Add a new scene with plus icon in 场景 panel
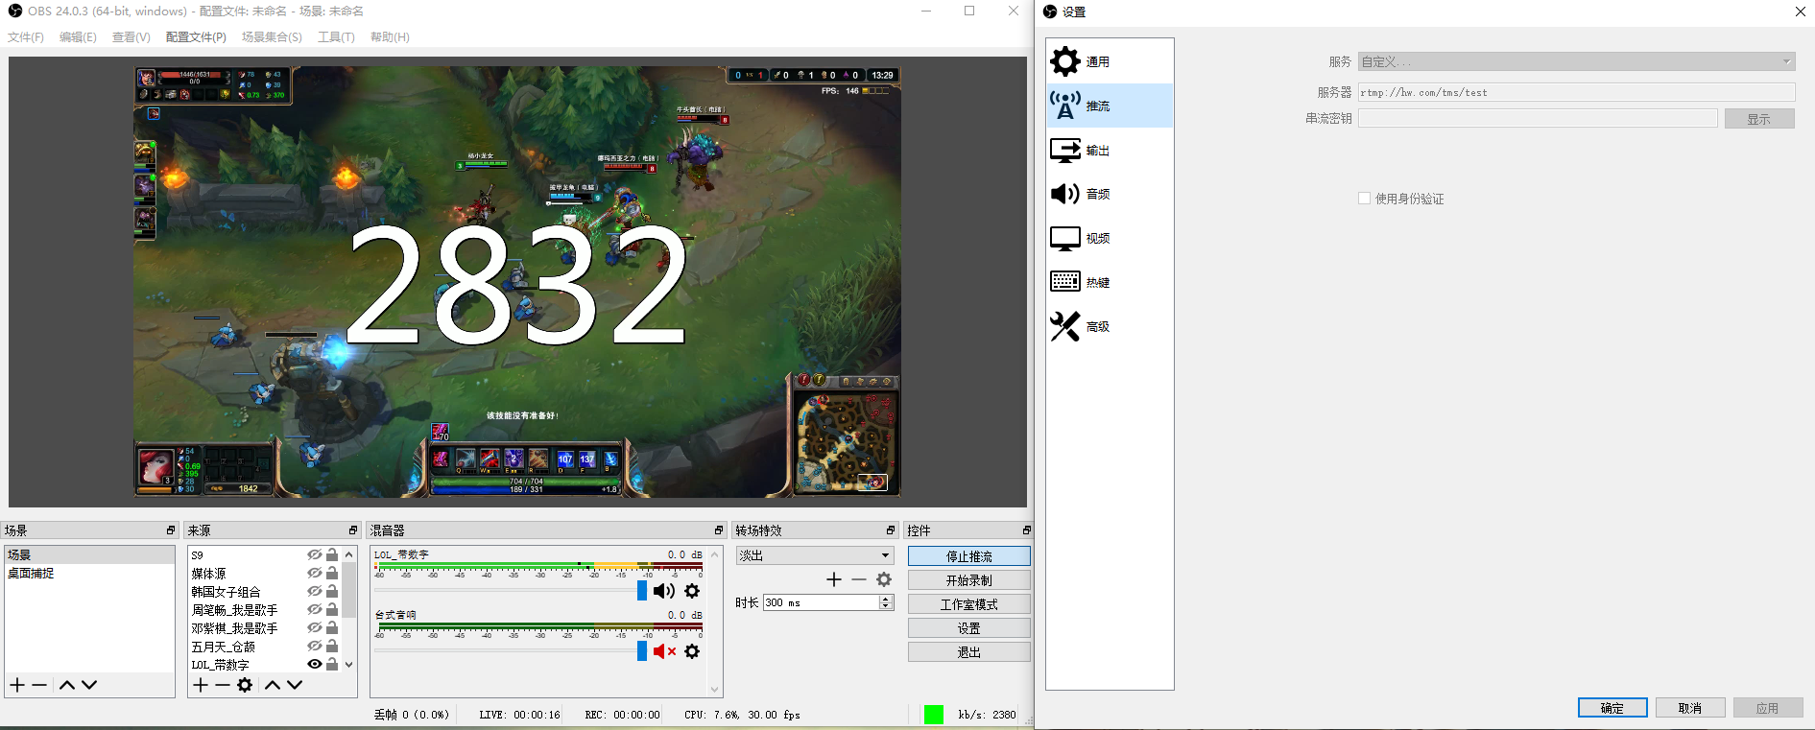This screenshot has width=1815, height=730. click(17, 685)
